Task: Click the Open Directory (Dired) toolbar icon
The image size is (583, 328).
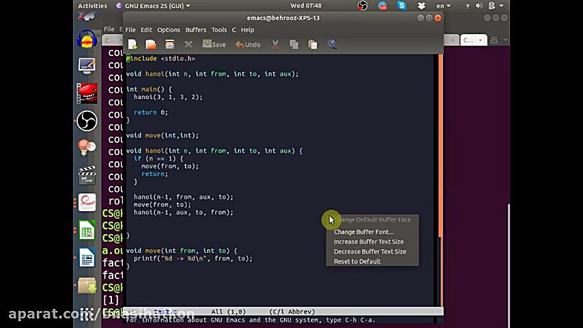Action: point(169,44)
